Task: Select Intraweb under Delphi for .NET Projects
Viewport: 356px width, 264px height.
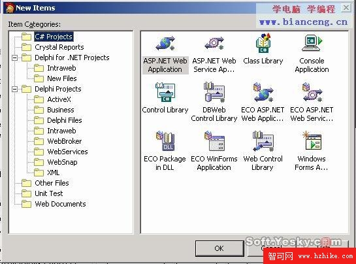Action: click(61, 68)
